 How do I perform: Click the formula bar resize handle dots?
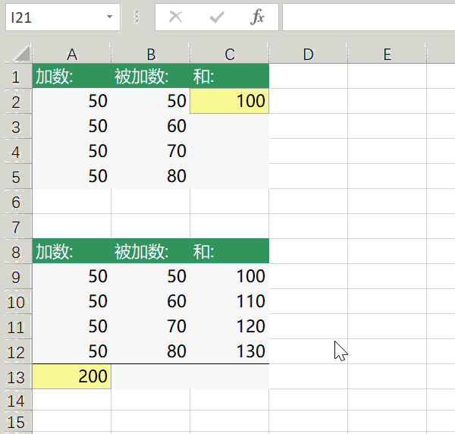tap(136, 17)
